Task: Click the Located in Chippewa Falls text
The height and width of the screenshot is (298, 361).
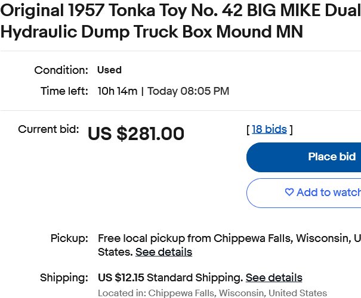Action: (x=212, y=293)
